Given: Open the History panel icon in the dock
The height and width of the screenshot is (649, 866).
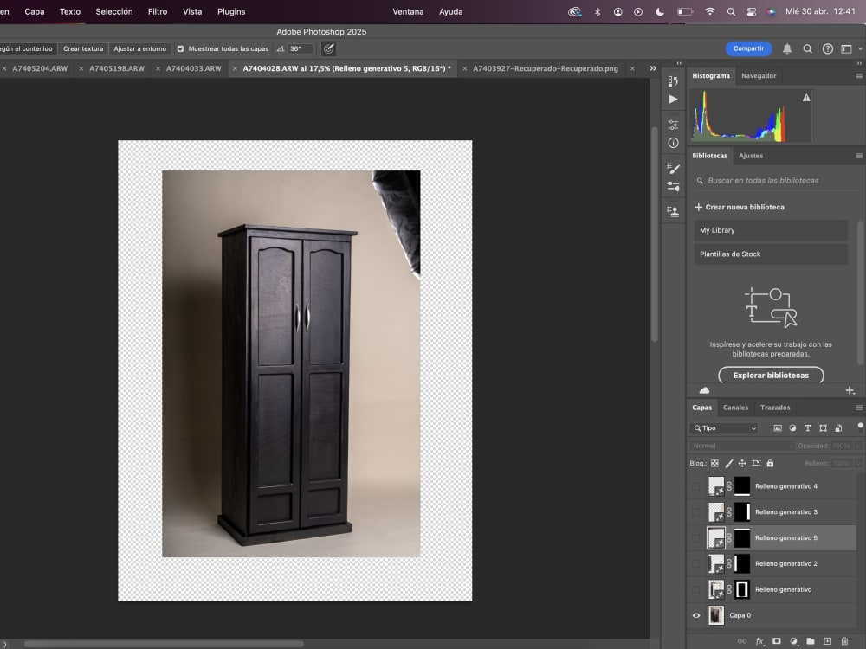Looking at the screenshot, I should [x=673, y=81].
